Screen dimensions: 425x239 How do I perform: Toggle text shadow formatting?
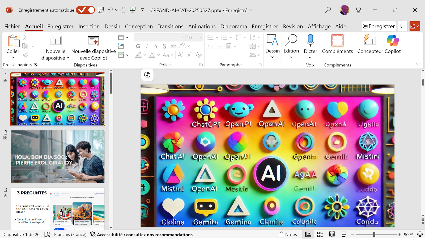coord(164,46)
